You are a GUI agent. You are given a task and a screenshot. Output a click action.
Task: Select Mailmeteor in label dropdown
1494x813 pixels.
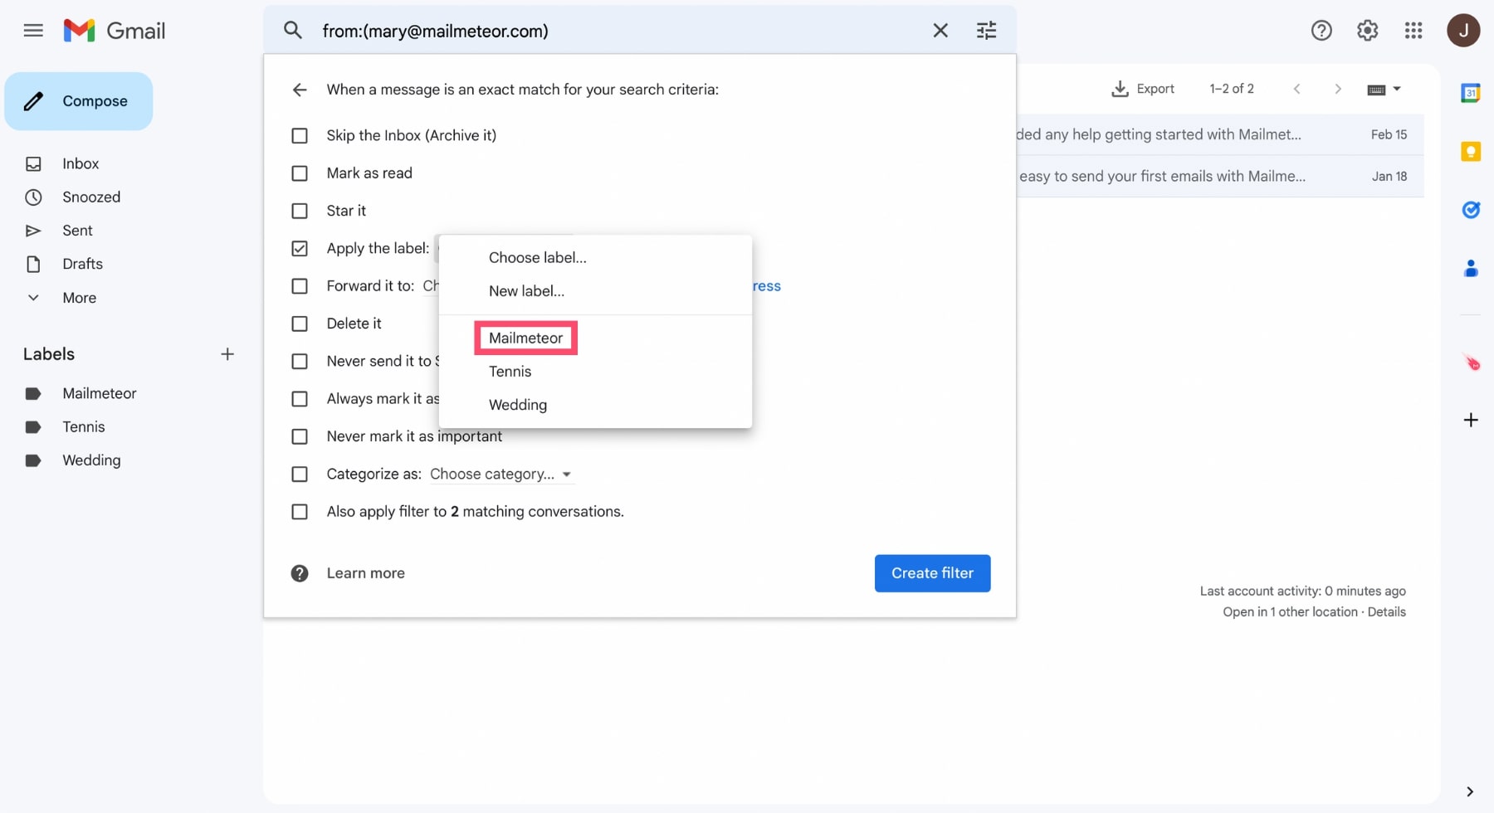tap(595, 338)
